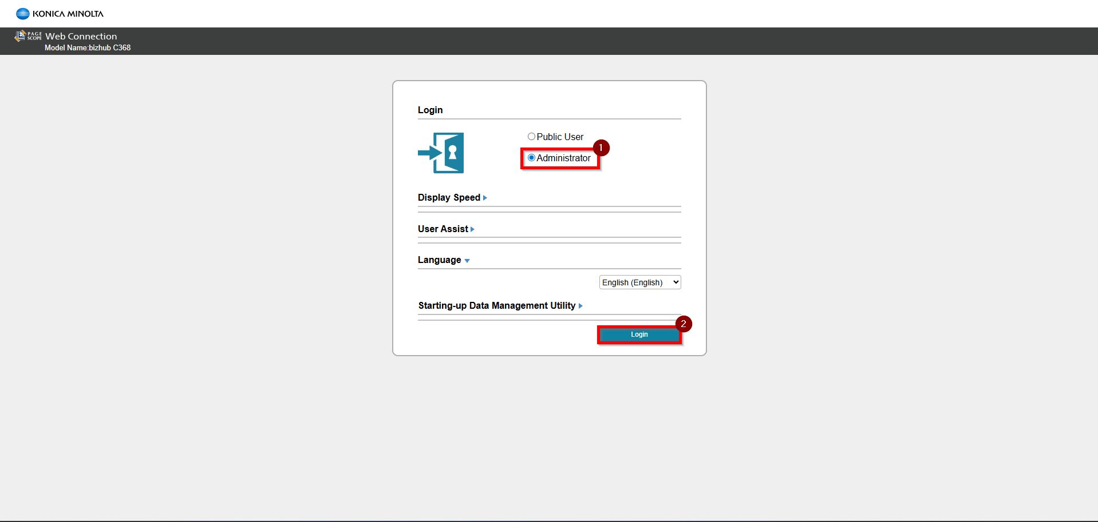Click the Konica Minolta globe logo

(23, 14)
